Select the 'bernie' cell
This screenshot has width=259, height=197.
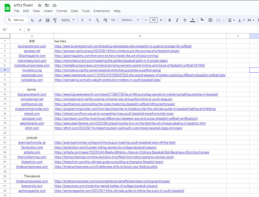click(x=32, y=89)
